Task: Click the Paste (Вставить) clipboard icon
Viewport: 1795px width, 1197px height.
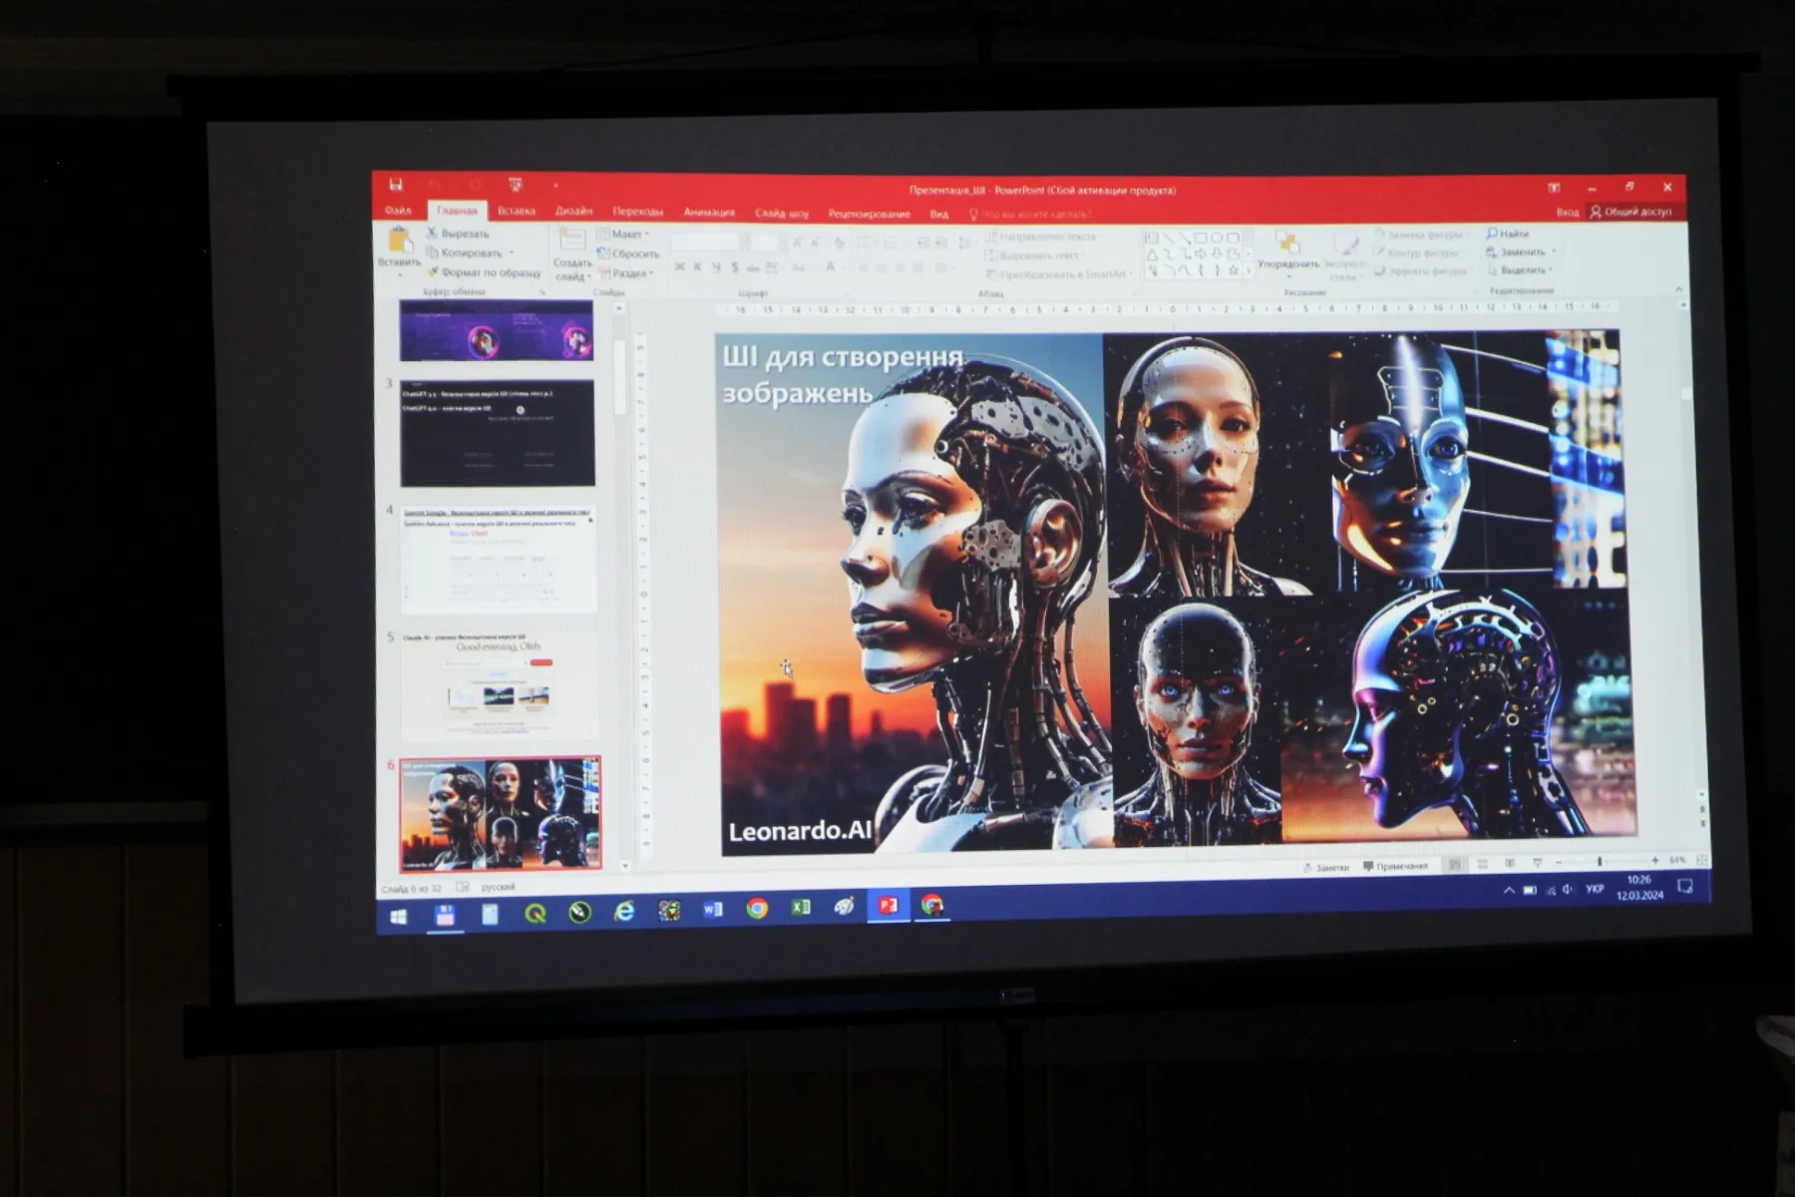Action: (x=399, y=240)
